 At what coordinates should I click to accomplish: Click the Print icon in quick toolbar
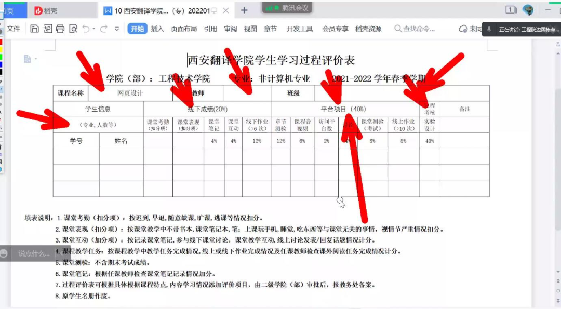(x=60, y=29)
